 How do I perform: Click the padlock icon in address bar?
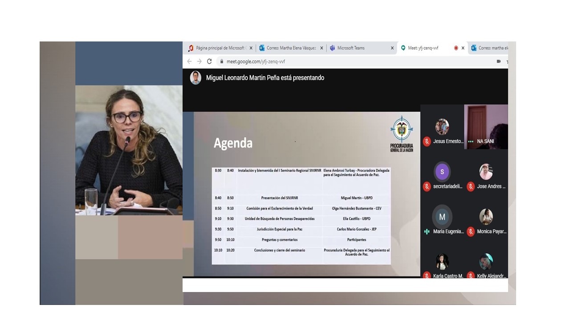click(220, 62)
